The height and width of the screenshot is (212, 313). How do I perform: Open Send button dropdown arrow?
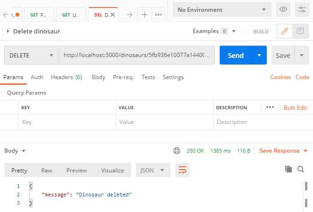click(259, 55)
